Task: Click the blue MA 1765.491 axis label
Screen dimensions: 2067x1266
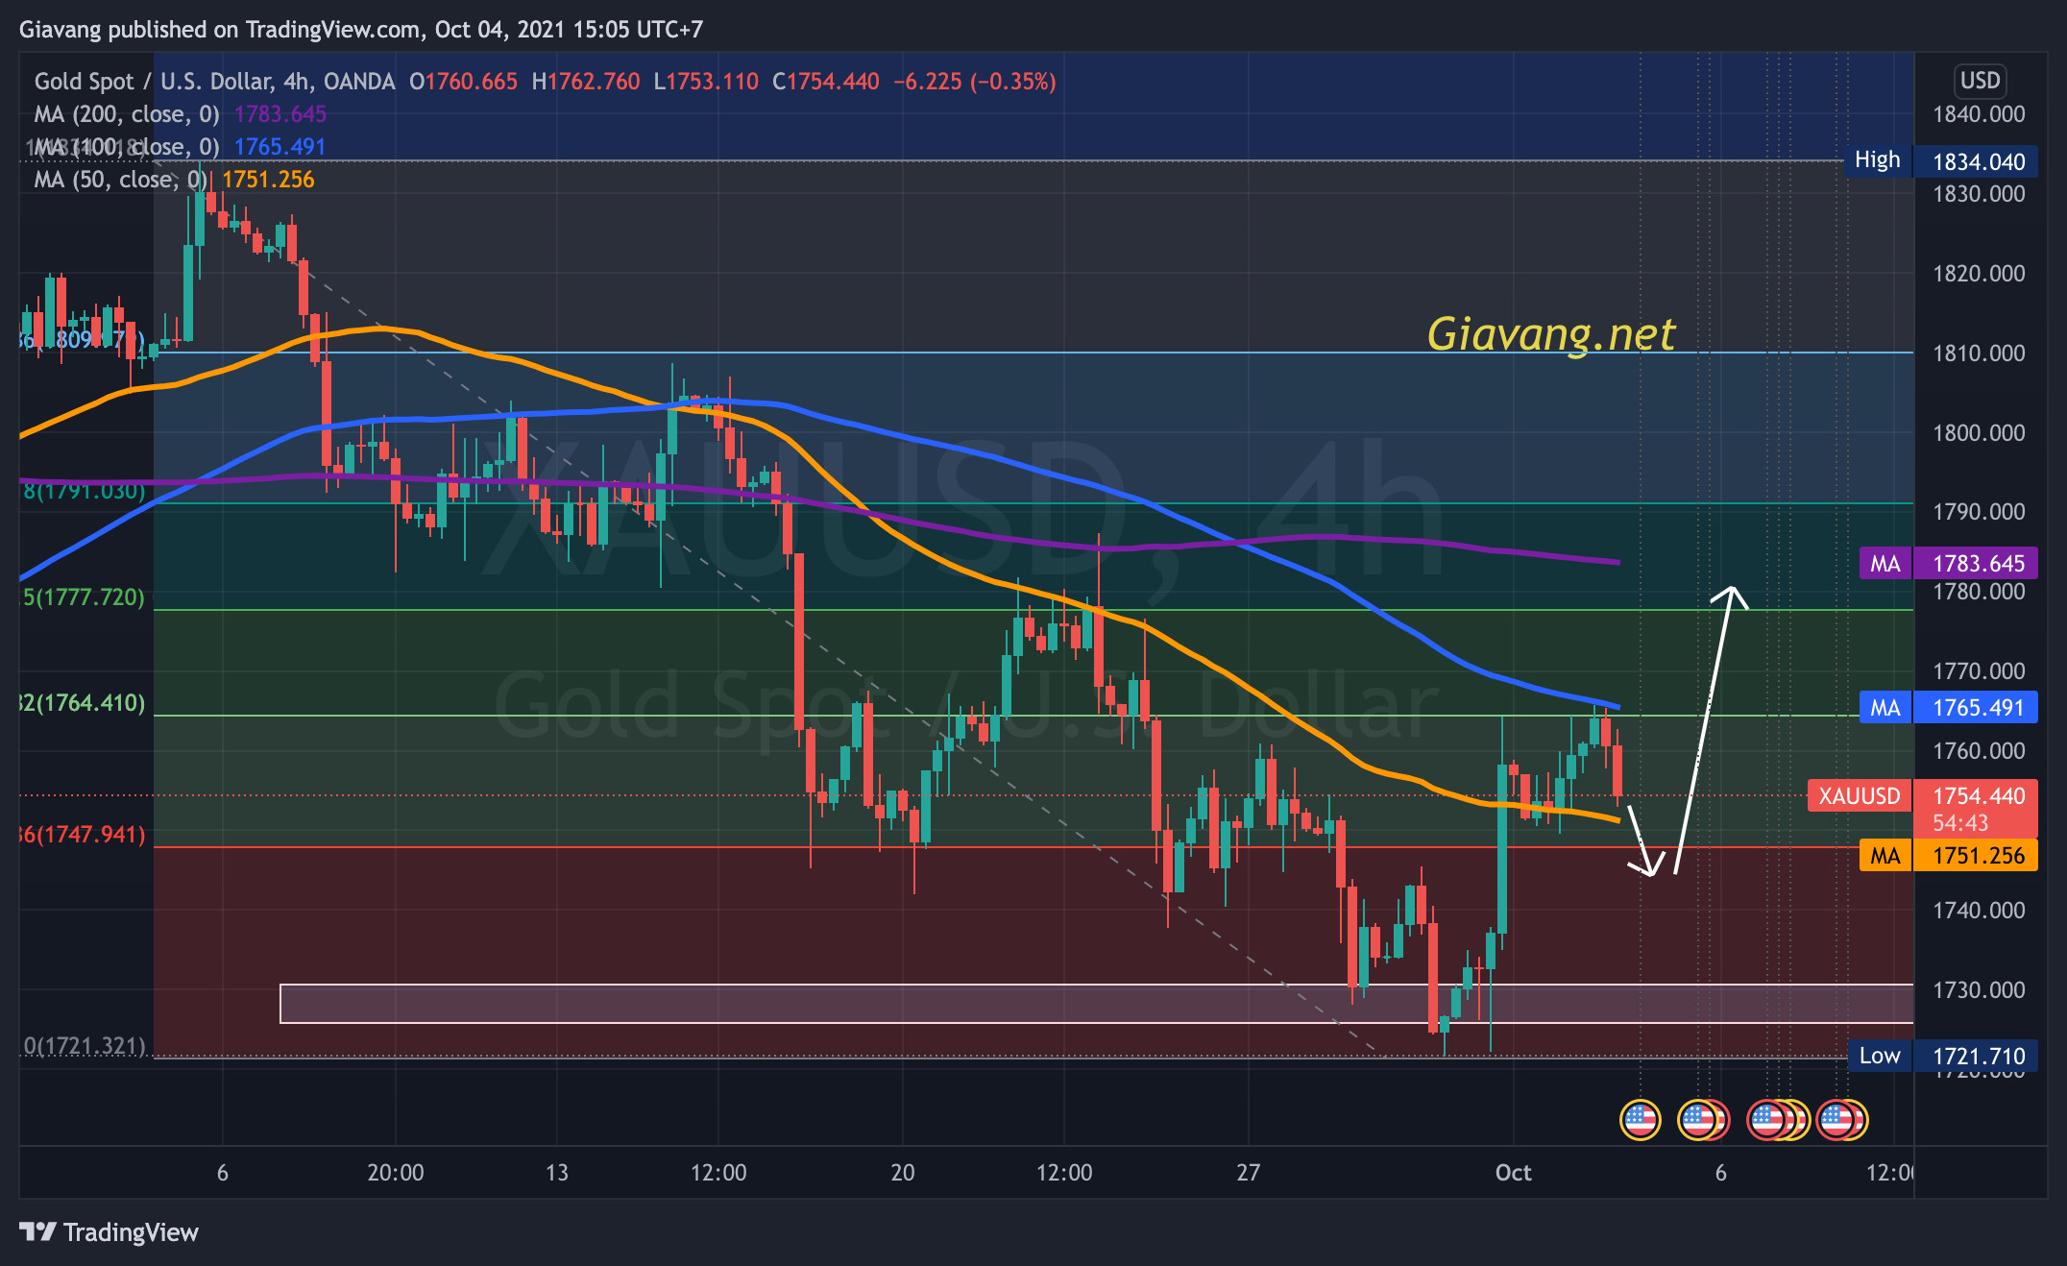Action: (1948, 708)
